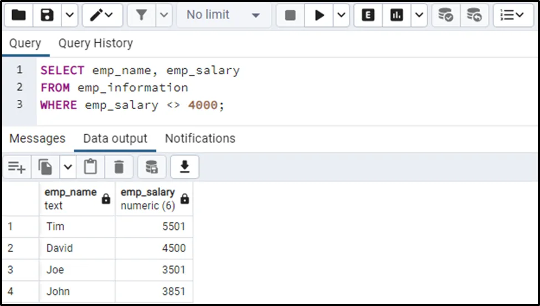Download the results as a file
Viewport: 540px width, 306px height.
184,167
